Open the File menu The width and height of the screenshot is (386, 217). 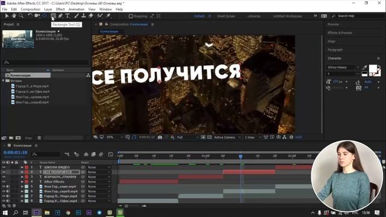(5, 10)
